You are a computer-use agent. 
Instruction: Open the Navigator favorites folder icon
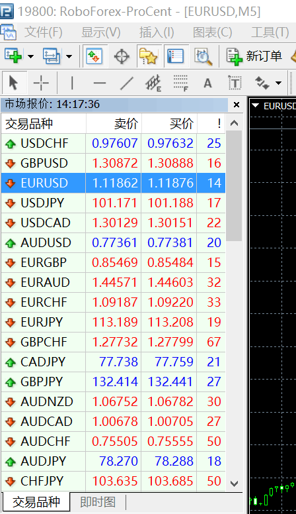click(149, 56)
